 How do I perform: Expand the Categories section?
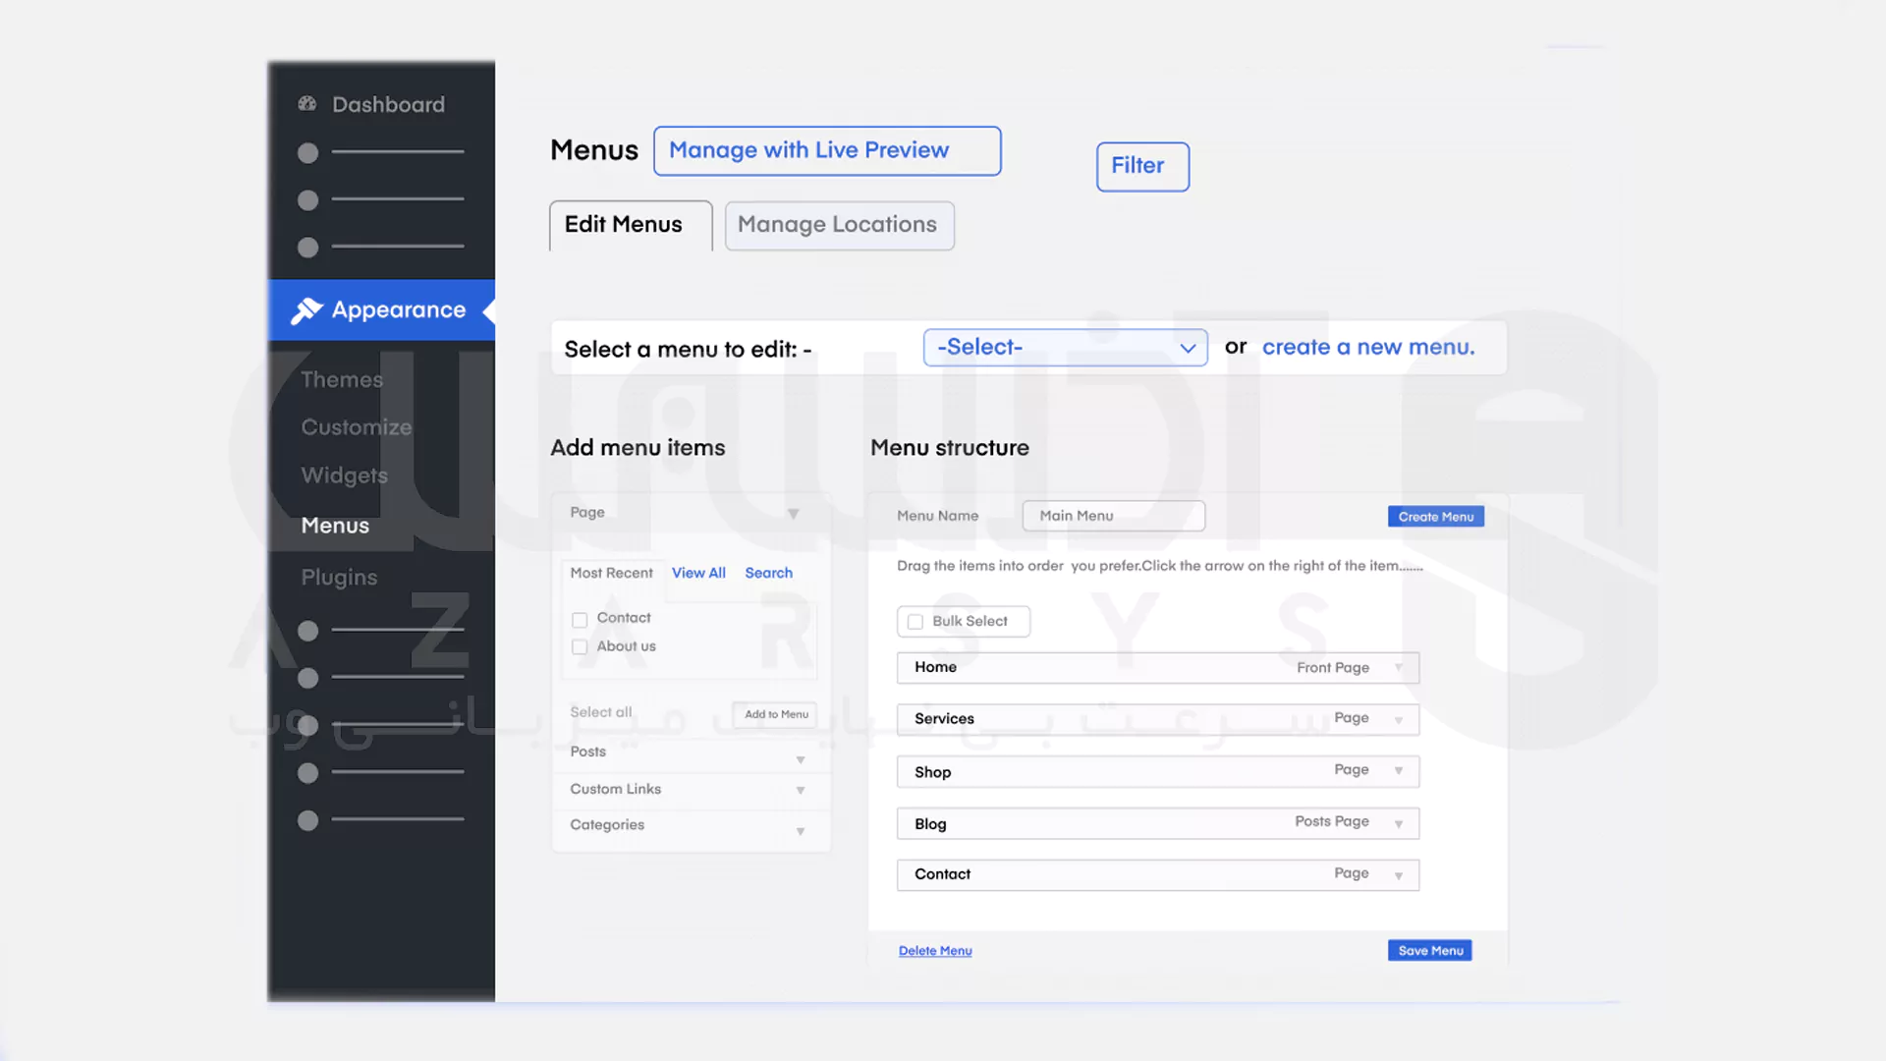(x=800, y=831)
